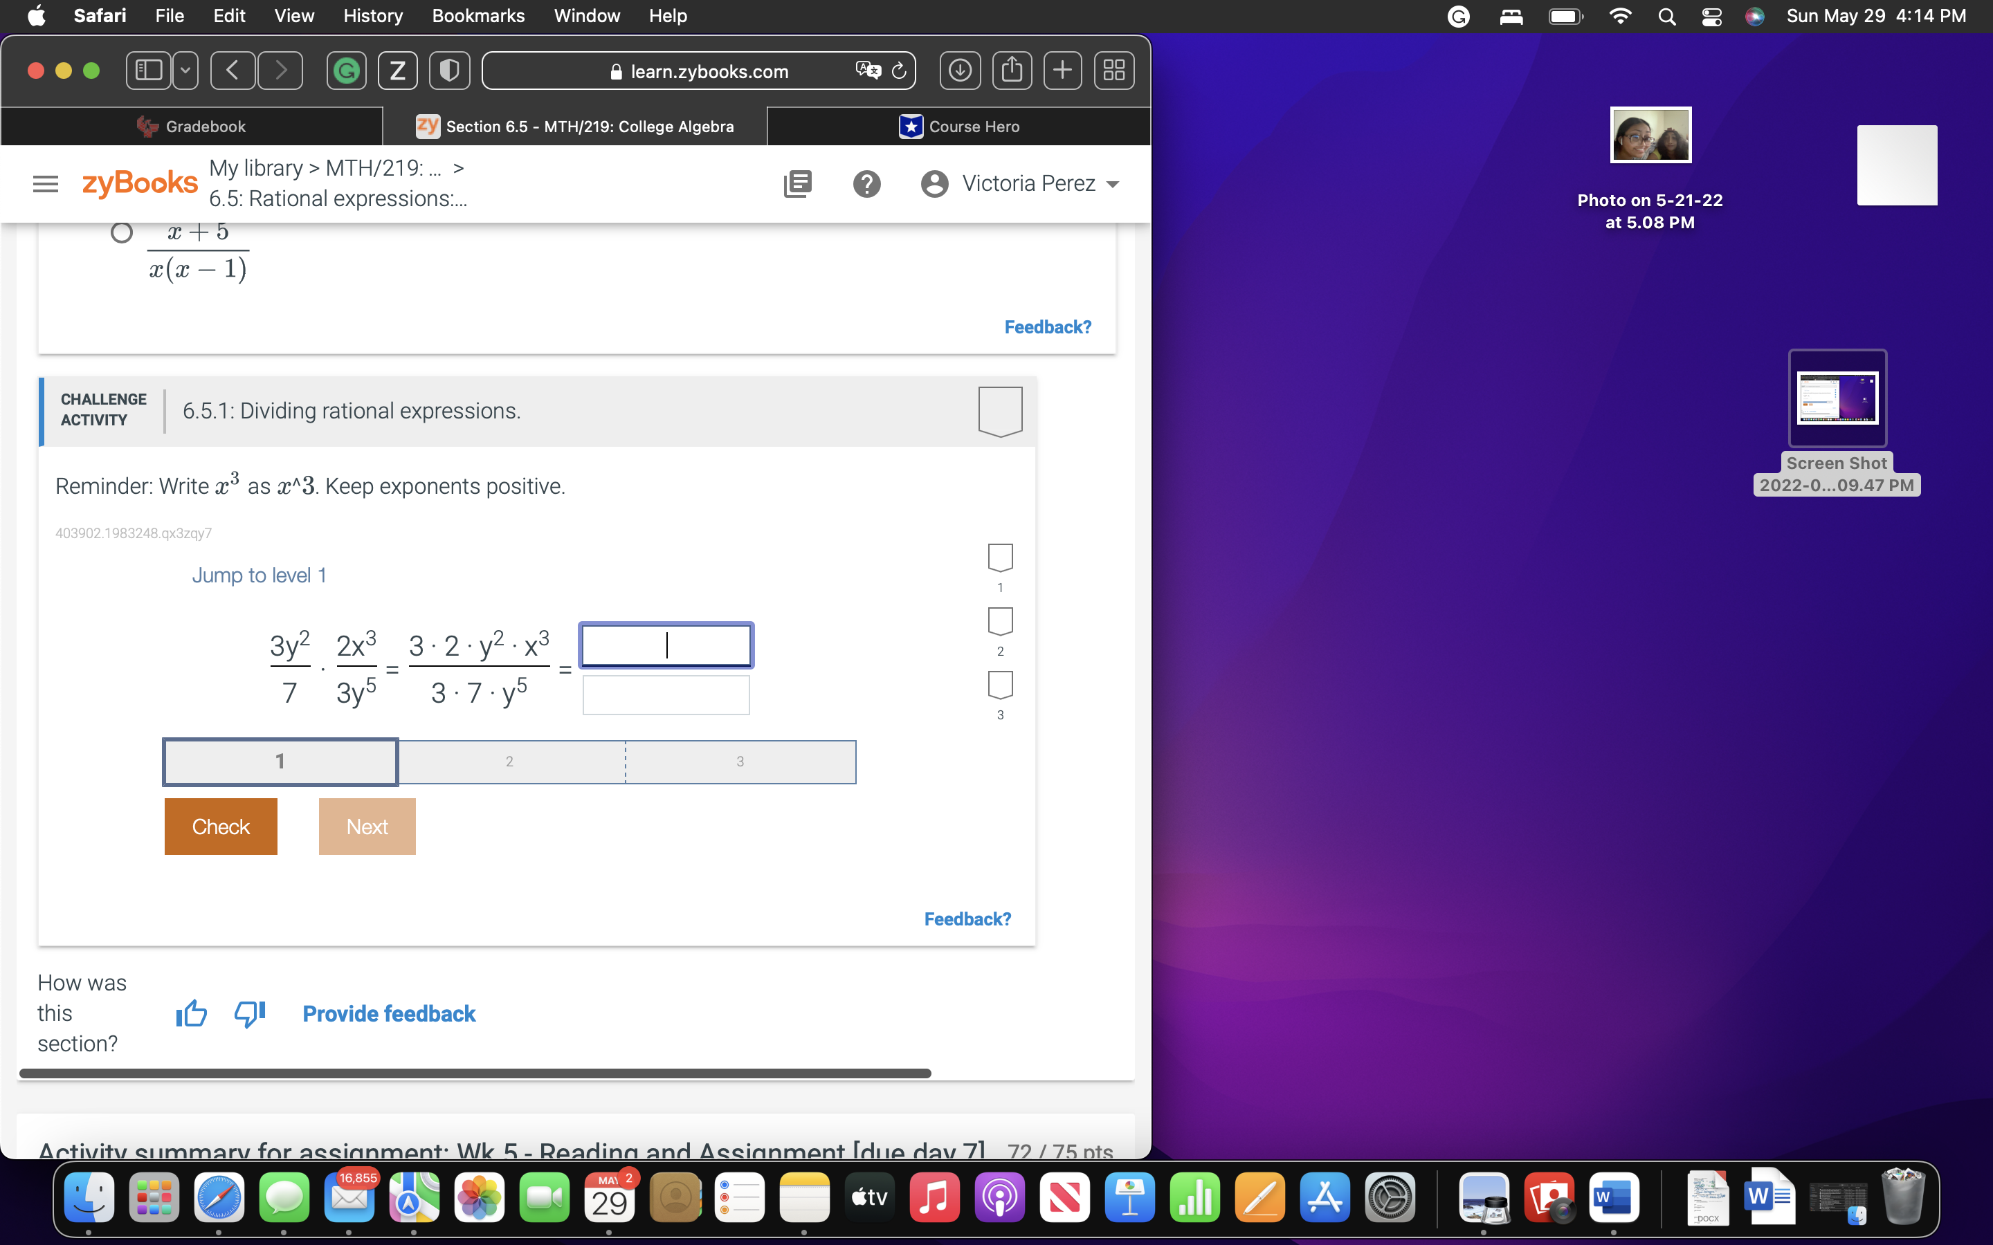Viewport: 1993px width, 1245px height.
Task: Switch to the Course Hero tab
Action: click(958, 126)
